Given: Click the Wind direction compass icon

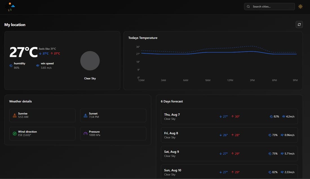Looking at the screenshot, I should pyautogui.click(x=15, y=134).
